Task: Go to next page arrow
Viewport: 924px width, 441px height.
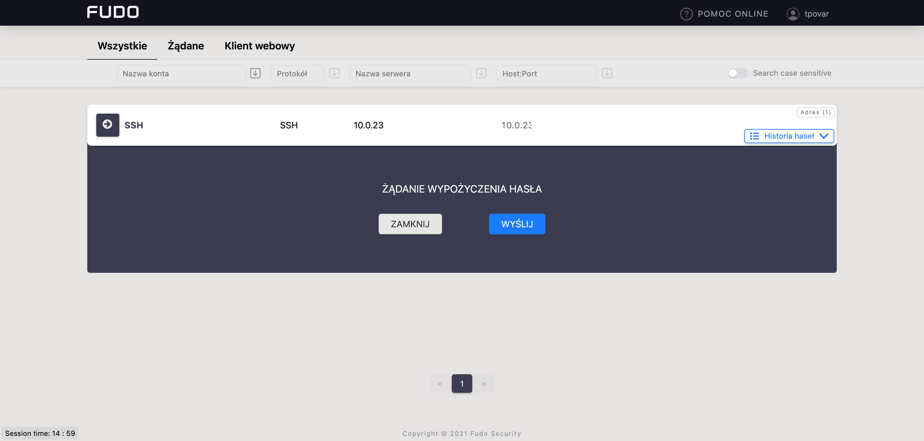Action: [x=483, y=384]
